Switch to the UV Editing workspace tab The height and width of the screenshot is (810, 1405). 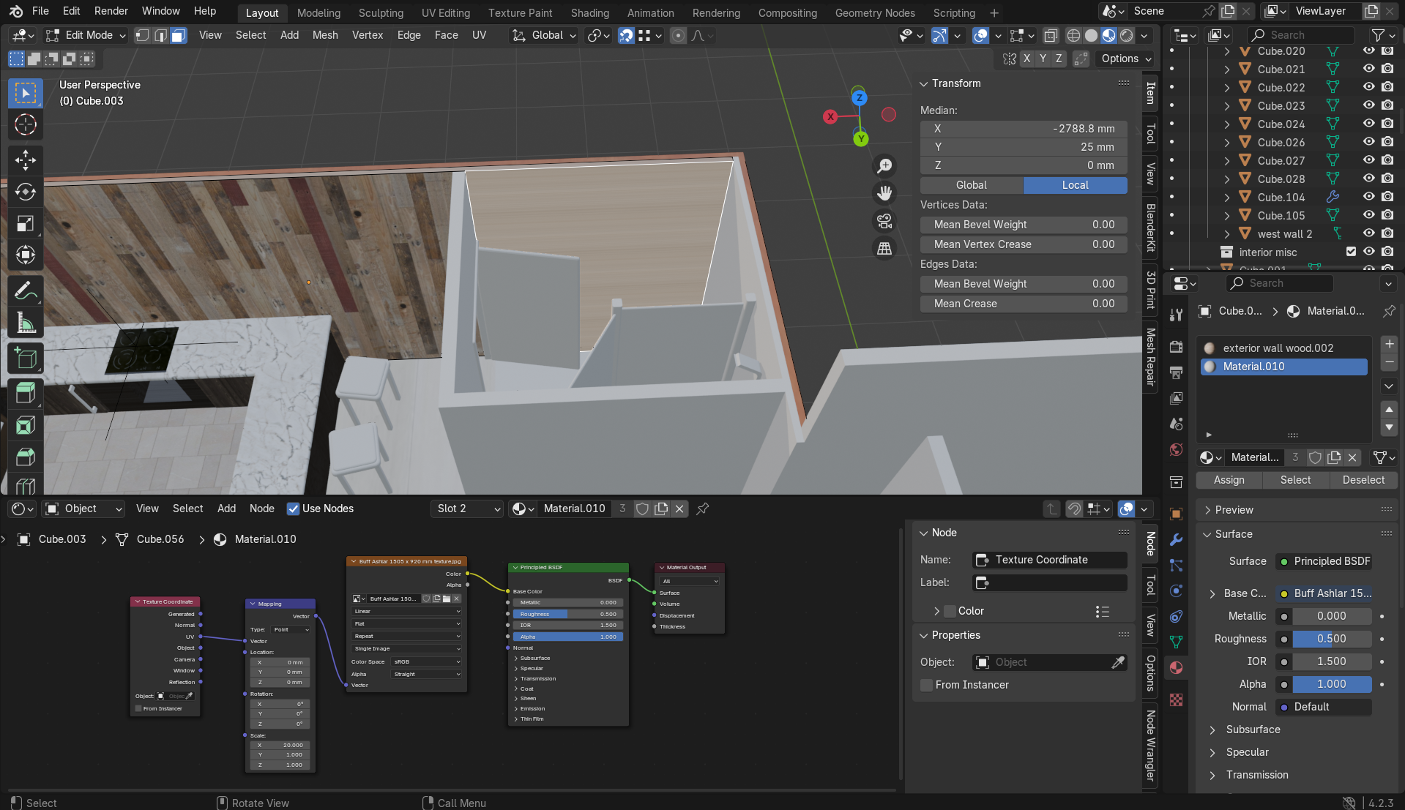(446, 12)
